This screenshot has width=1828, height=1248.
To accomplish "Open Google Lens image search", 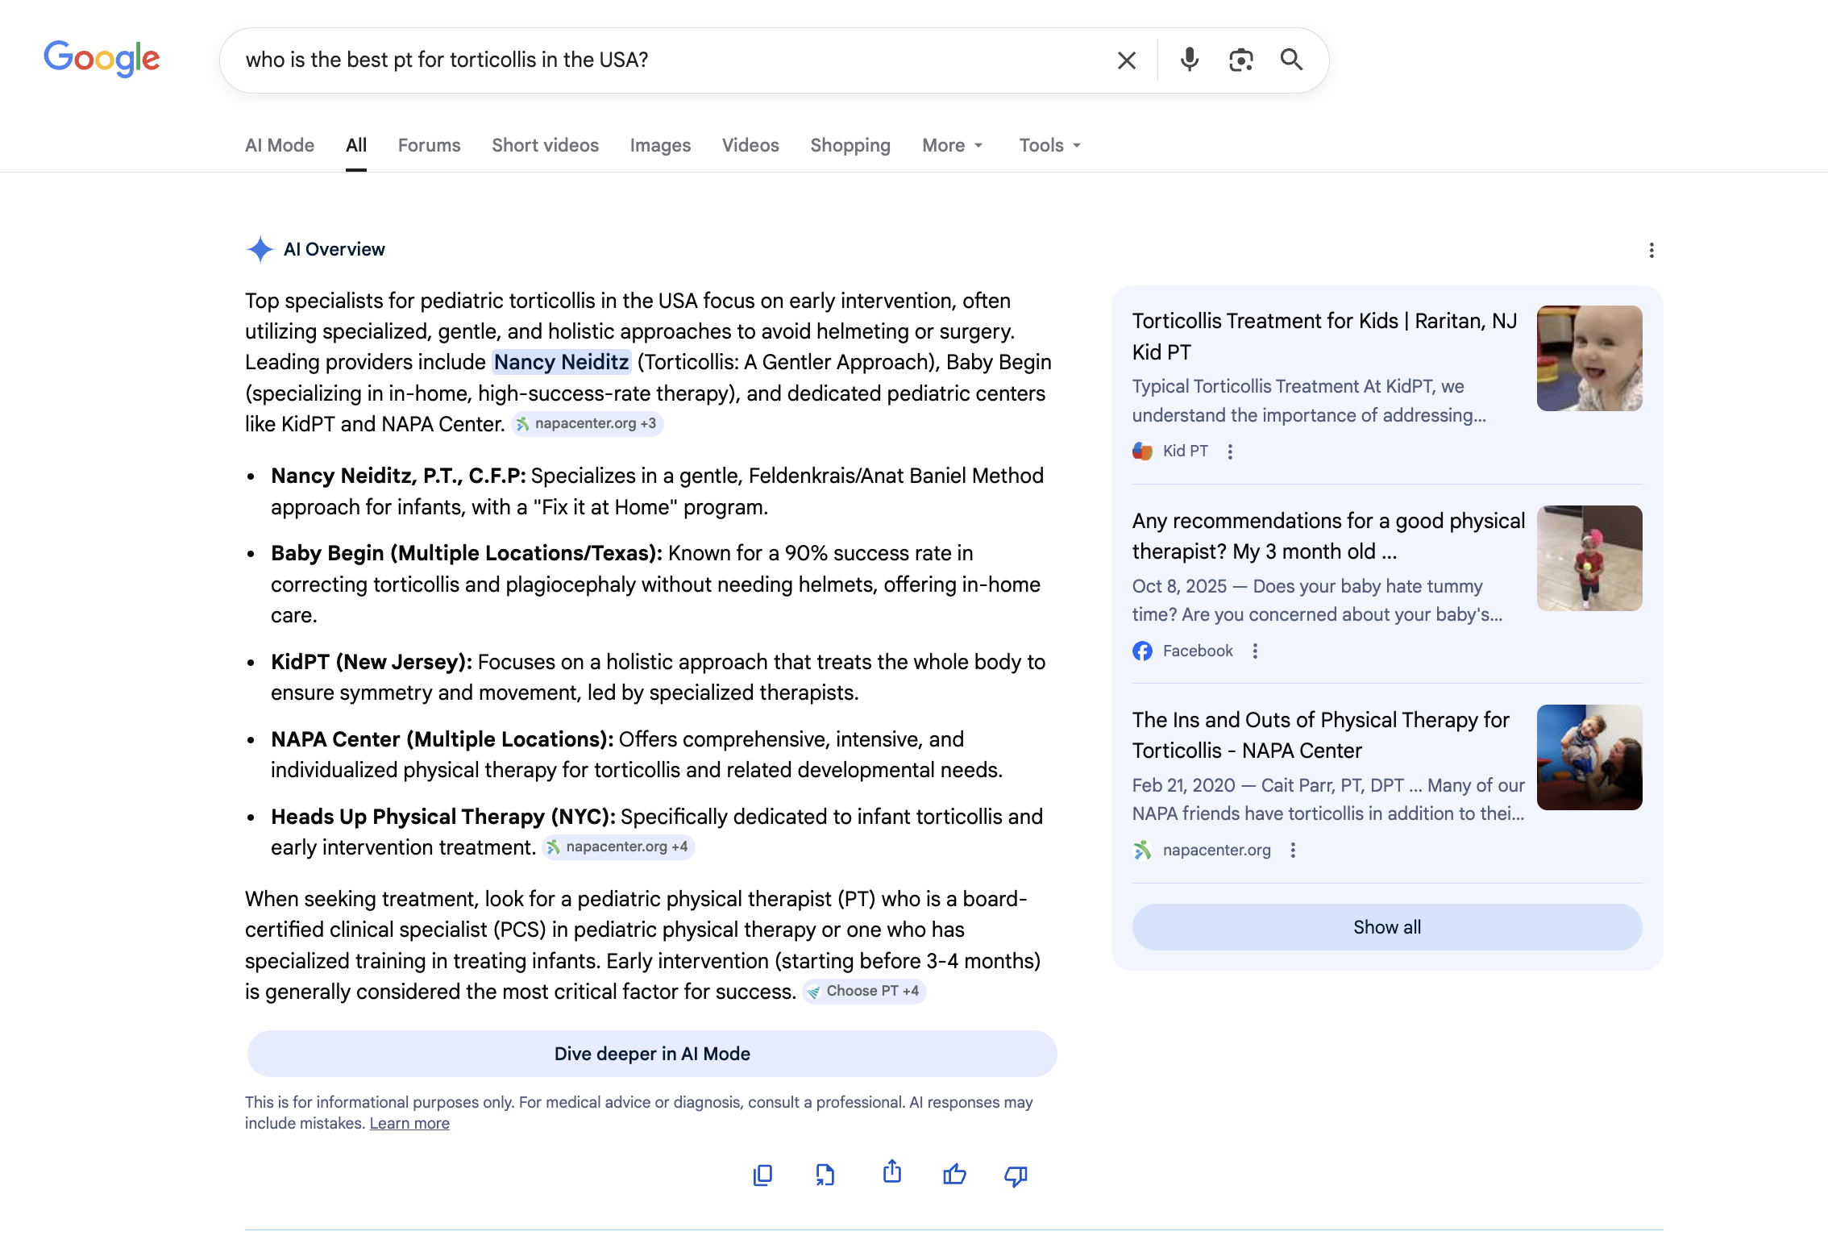I will coord(1240,60).
